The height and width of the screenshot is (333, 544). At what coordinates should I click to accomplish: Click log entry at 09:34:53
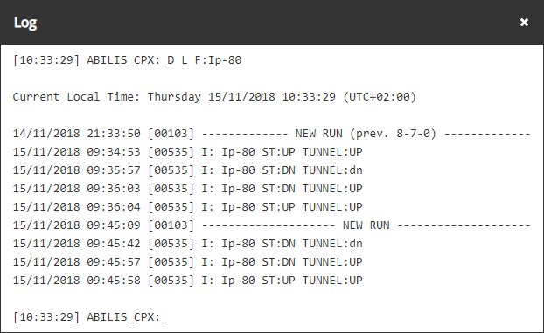[x=187, y=152]
